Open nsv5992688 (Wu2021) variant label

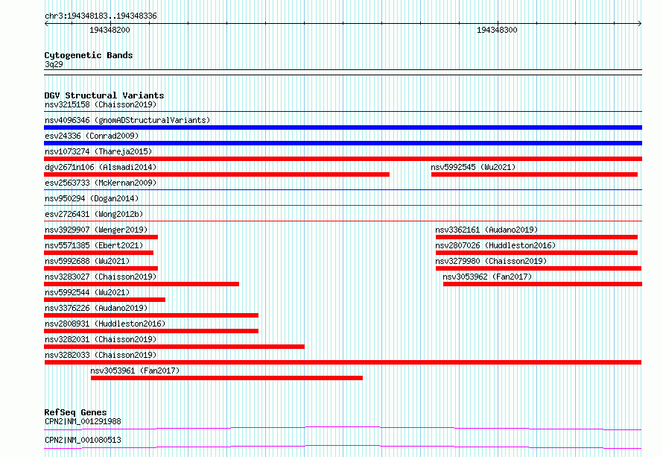[x=87, y=261]
